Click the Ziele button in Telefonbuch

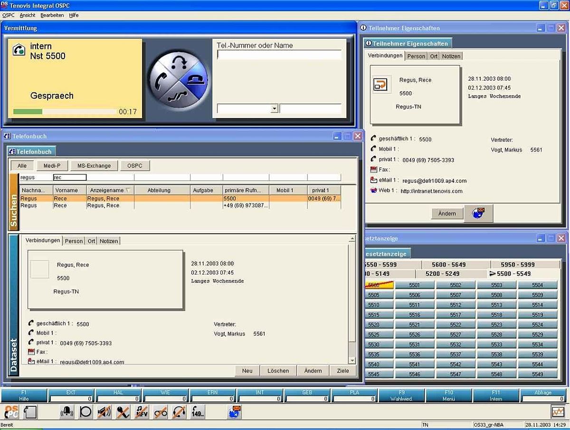(x=343, y=371)
